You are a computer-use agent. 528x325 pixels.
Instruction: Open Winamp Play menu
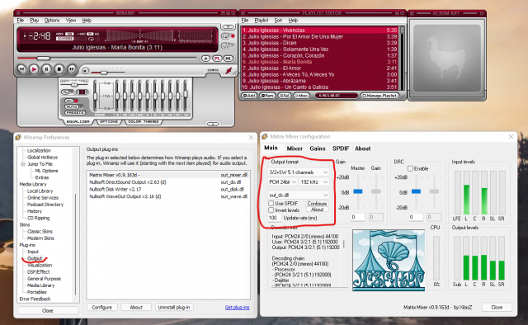pyautogui.click(x=34, y=20)
